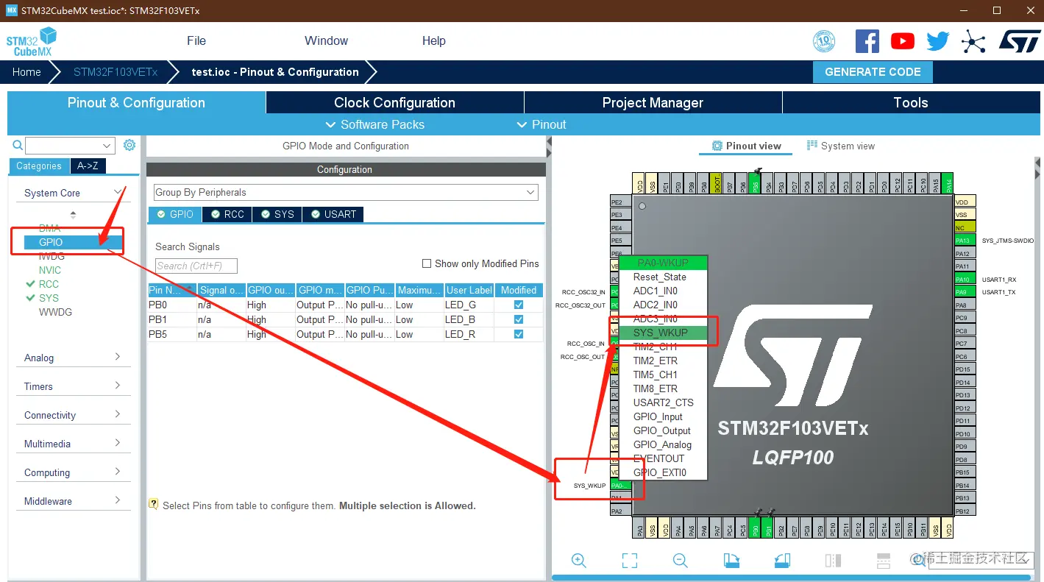The width and height of the screenshot is (1044, 582).
Task: Switch to Clock Configuration tab
Action: (394, 102)
